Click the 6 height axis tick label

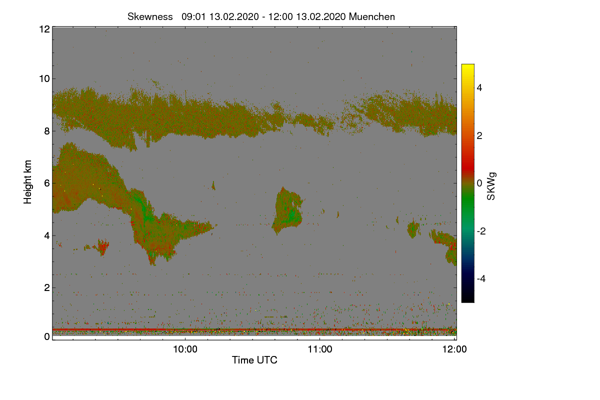47,183
